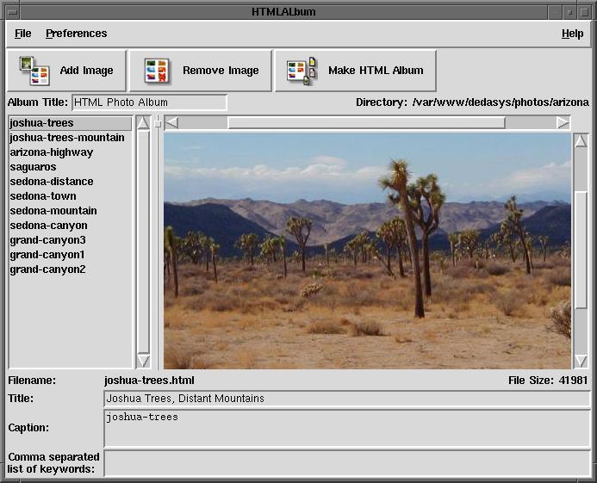Click the photo preview scroll-left arrow
597x483 pixels.
(171, 123)
